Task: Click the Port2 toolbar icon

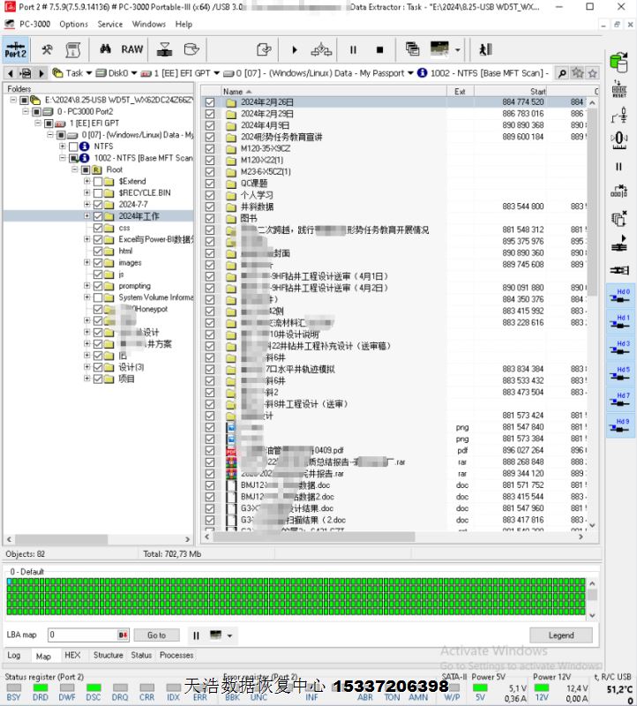Action: [x=16, y=49]
